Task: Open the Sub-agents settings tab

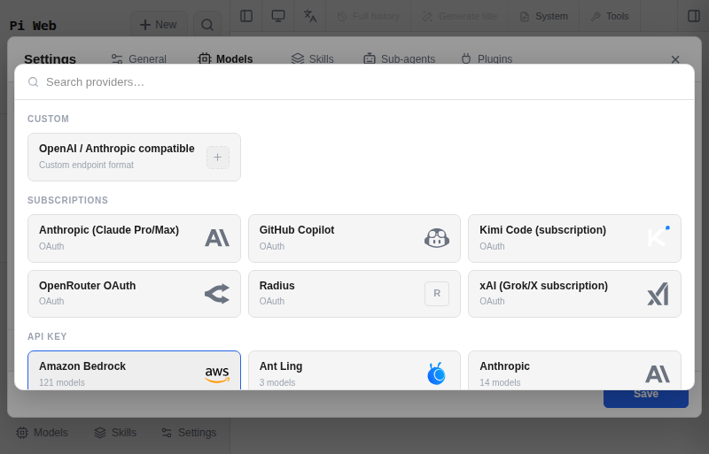Action: click(400, 58)
